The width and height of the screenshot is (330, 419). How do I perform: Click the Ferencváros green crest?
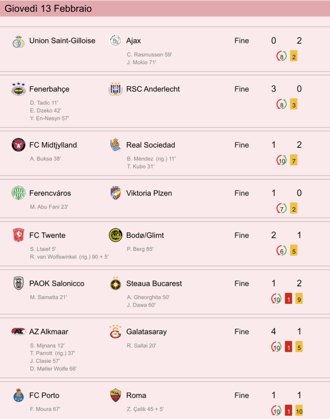click(x=18, y=193)
